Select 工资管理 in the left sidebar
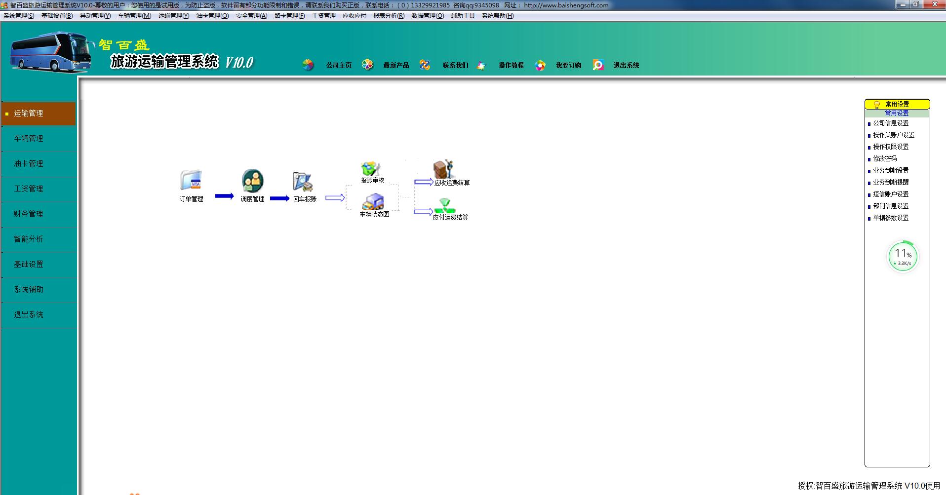 [39, 189]
